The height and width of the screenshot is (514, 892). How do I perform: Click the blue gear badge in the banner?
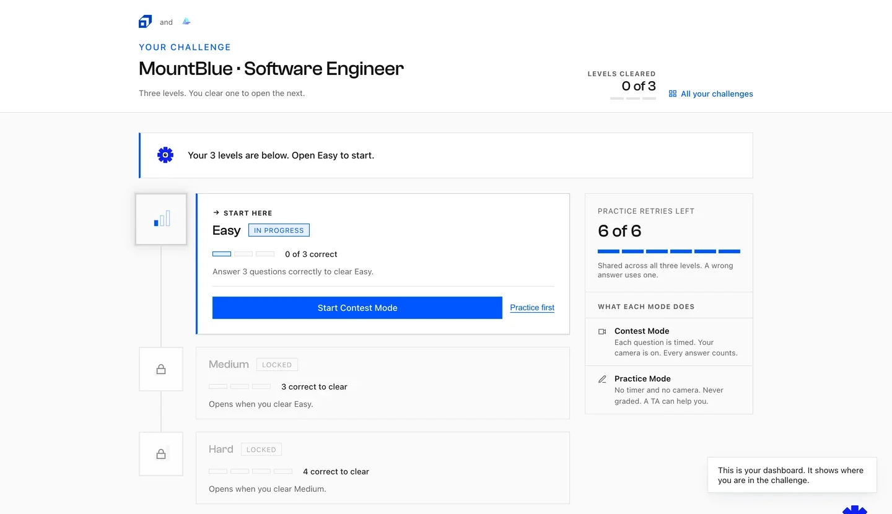tap(165, 155)
